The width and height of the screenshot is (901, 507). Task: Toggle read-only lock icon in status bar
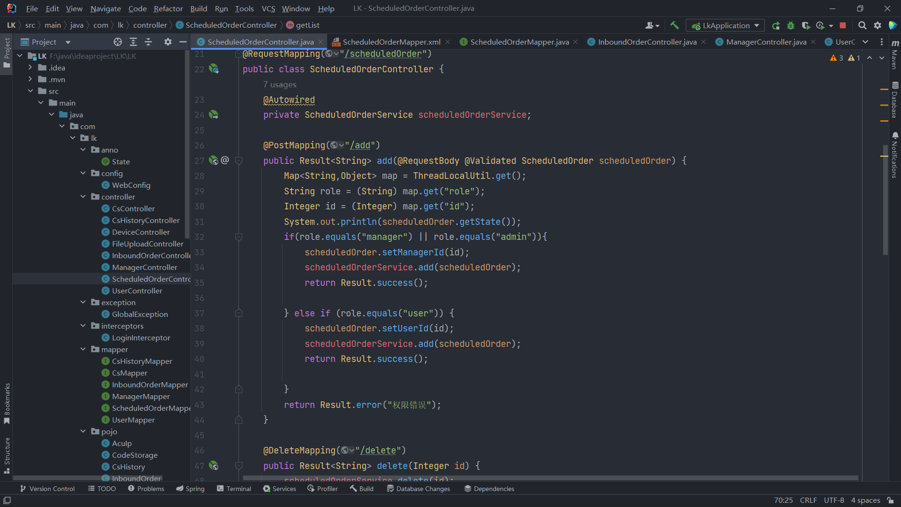click(x=890, y=500)
